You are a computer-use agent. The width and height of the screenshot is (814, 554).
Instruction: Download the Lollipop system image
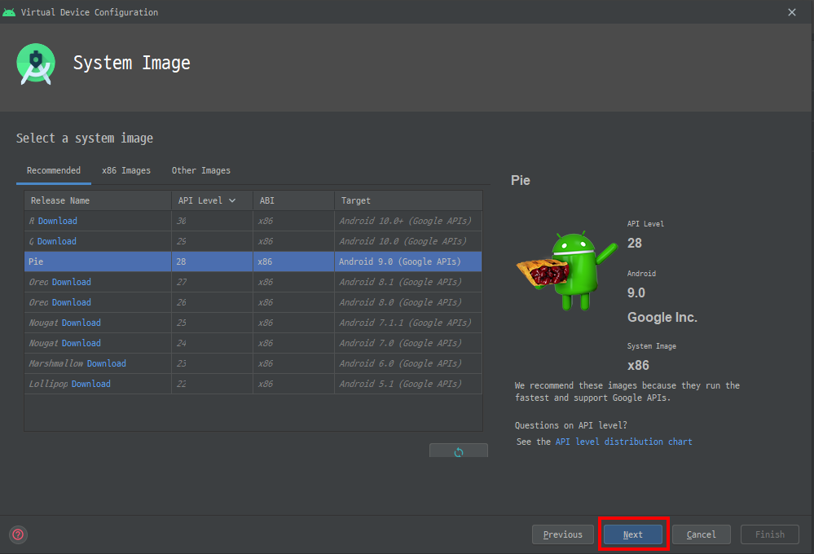90,384
